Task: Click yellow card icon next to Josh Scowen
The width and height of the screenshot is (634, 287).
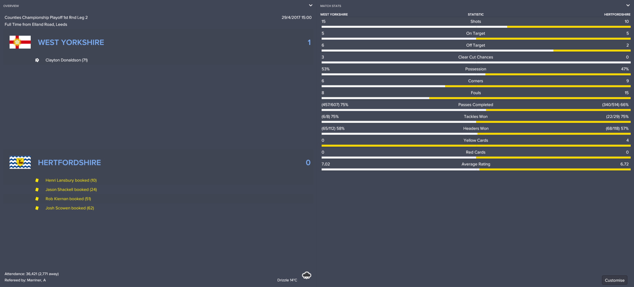Action: 37,208
